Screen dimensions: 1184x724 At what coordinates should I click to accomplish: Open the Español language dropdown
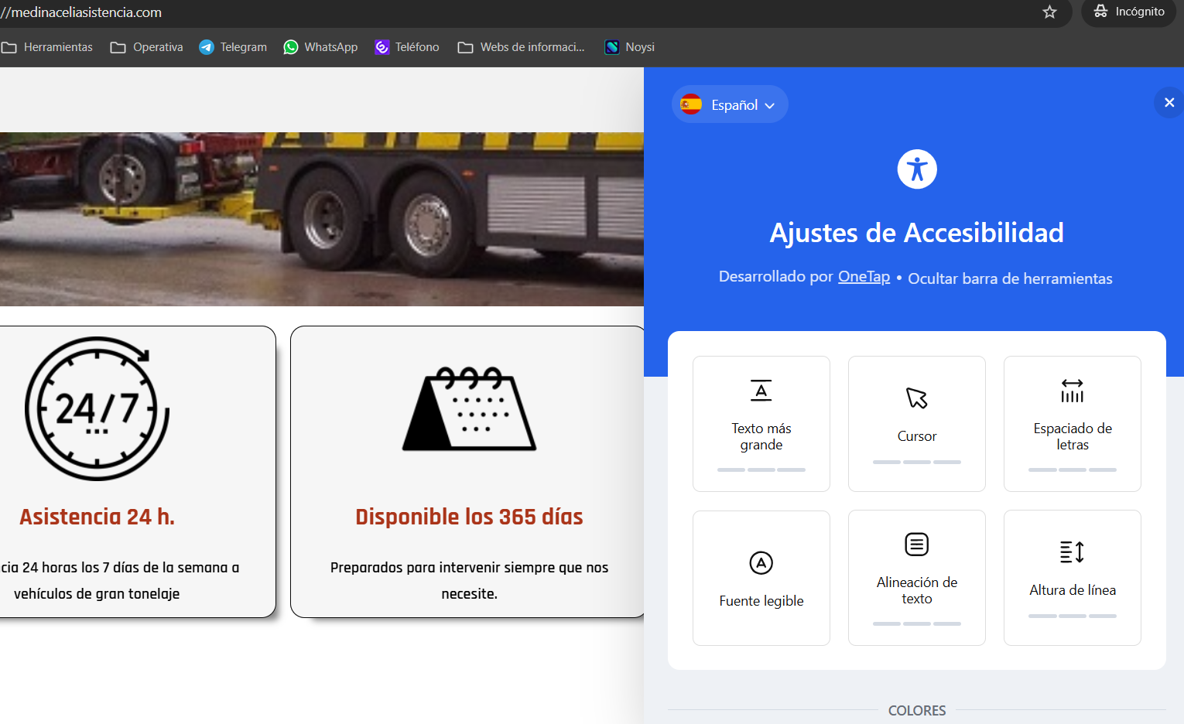pyautogui.click(x=730, y=104)
